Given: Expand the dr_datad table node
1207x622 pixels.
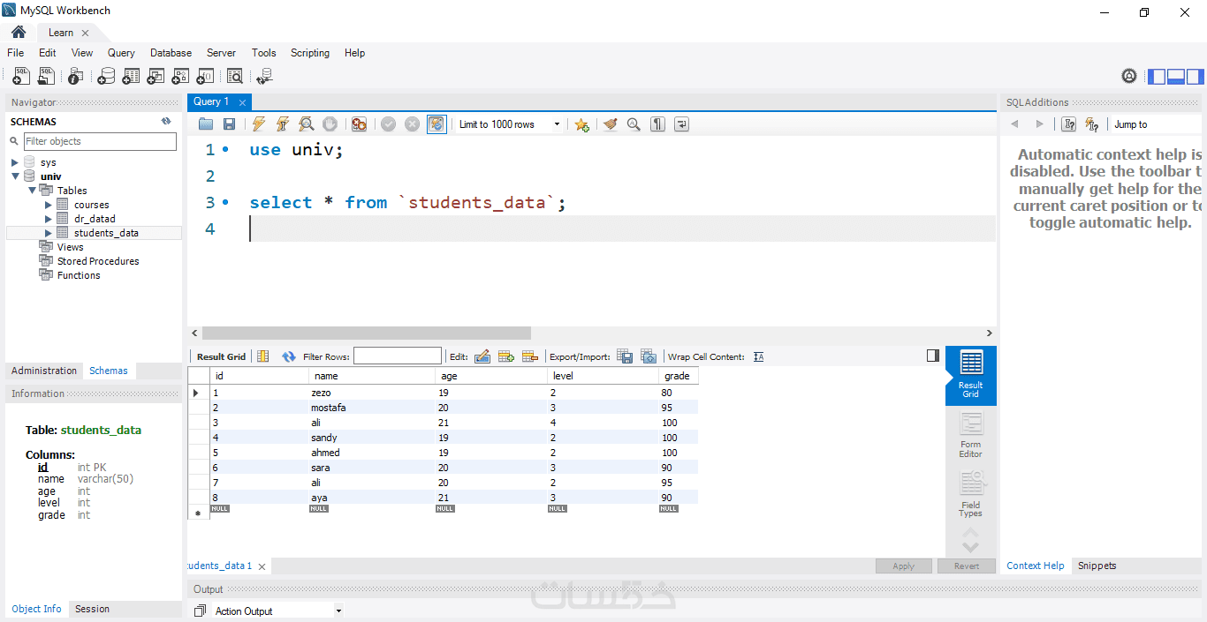Looking at the screenshot, I should pyautogui.click(x=49, y=219).
